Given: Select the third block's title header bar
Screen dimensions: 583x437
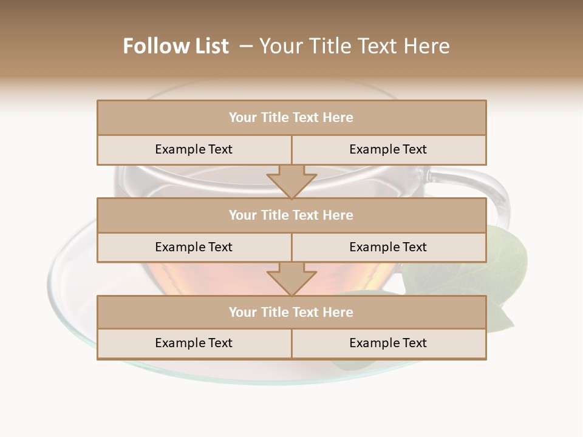Looking at the screenshot, I should click(x=291, y=313).
